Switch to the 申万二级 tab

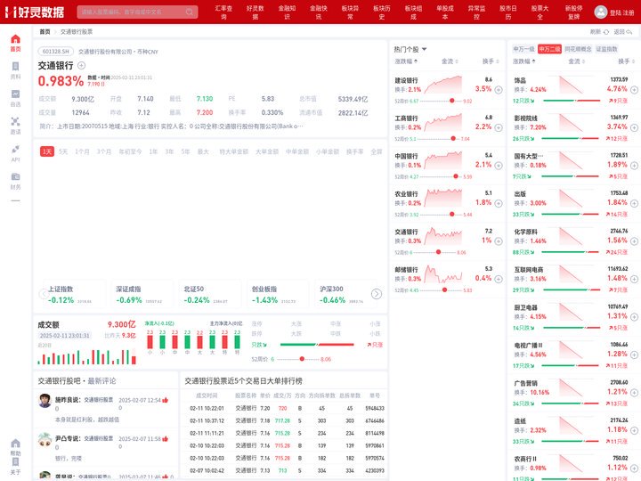coord(549,49)
